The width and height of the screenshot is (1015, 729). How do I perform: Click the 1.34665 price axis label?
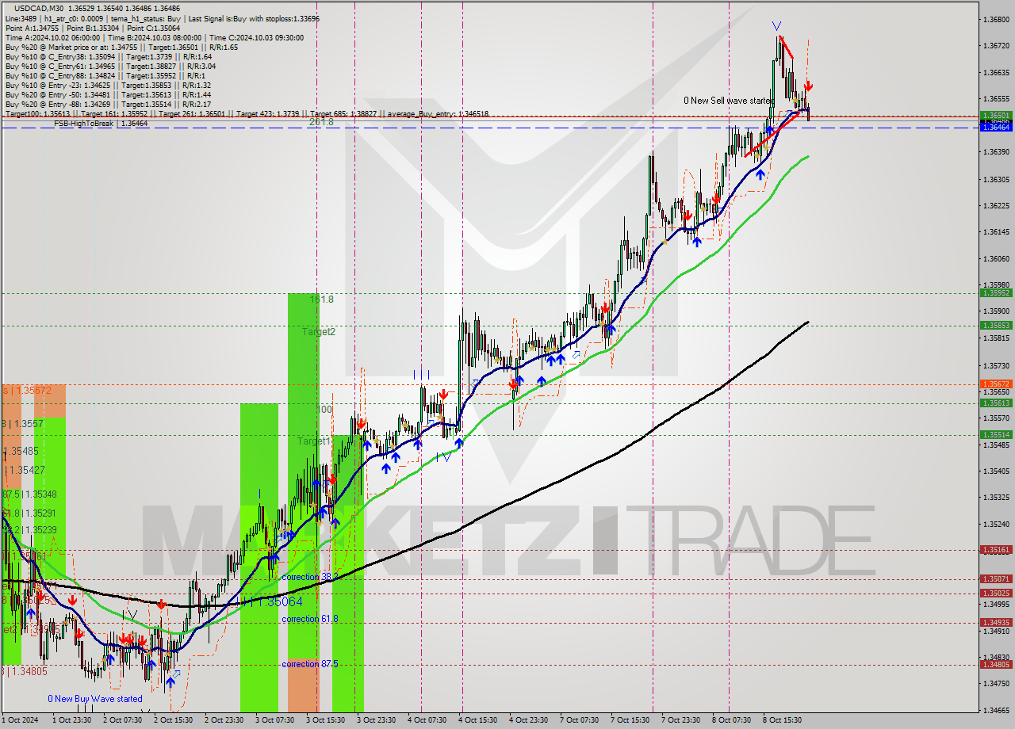(996, 710)
